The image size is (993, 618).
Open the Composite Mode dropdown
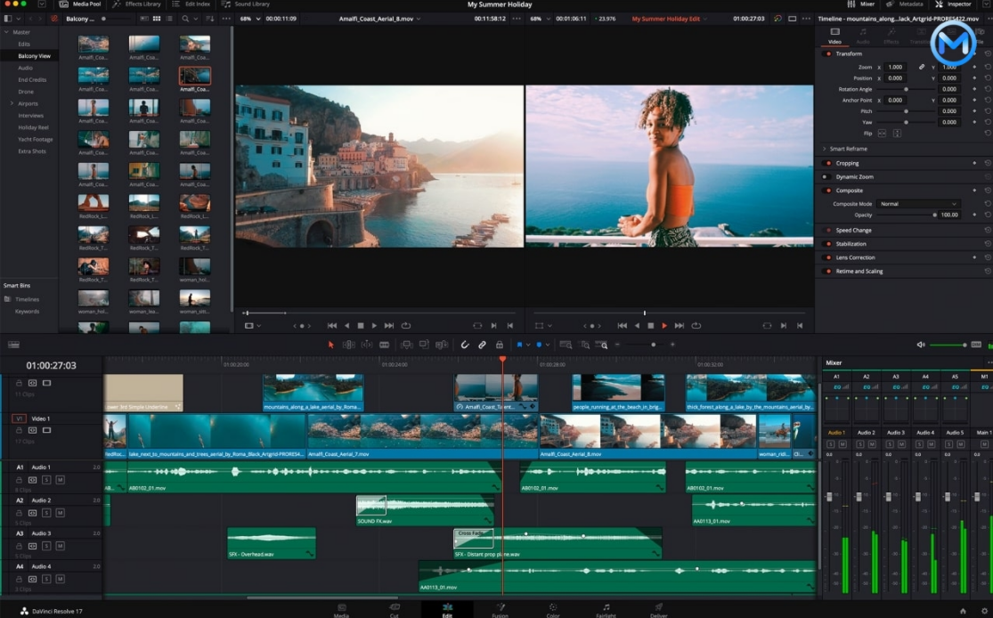point(918,204)
